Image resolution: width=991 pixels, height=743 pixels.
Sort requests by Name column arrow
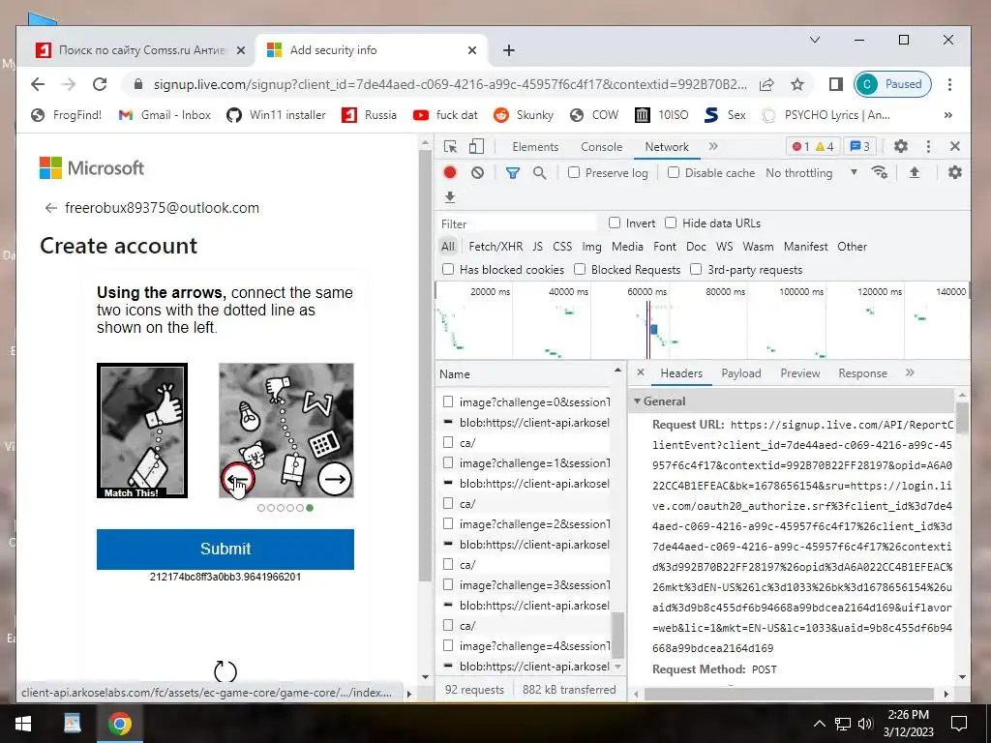point(617,370)
